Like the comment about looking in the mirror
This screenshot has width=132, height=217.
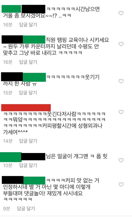tap(121, 13)
